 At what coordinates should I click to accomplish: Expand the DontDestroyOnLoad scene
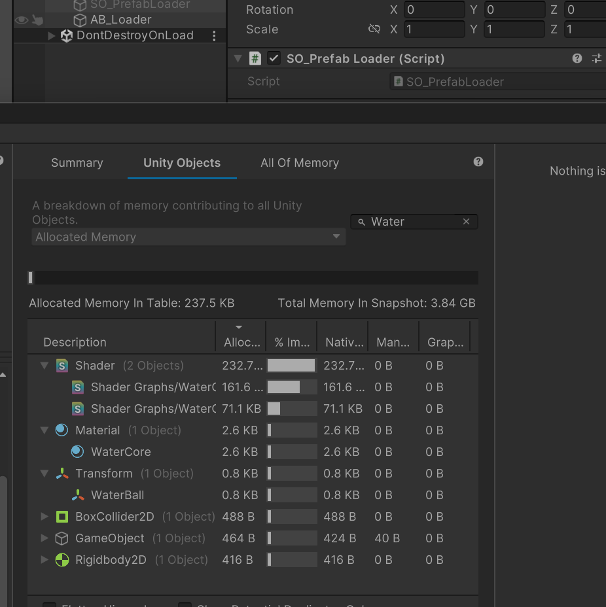click(52, 36)
